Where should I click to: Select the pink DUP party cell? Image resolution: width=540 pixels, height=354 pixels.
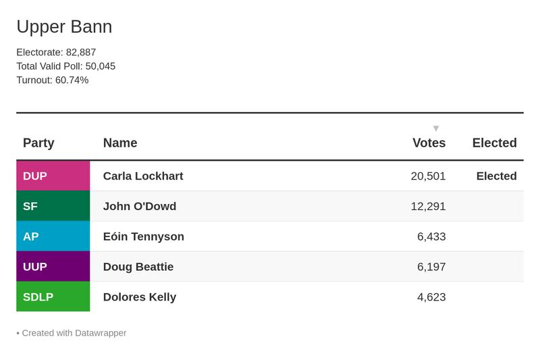pos(53,176)
